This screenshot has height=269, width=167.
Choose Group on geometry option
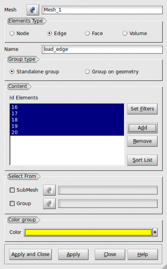tap(112, 72)
